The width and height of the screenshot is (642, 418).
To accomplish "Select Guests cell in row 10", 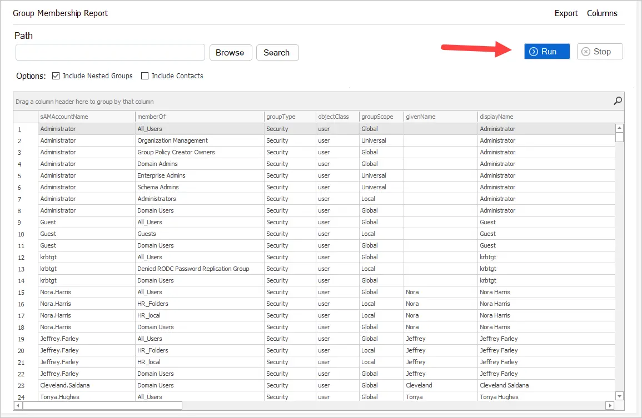I will click(200, 234).
